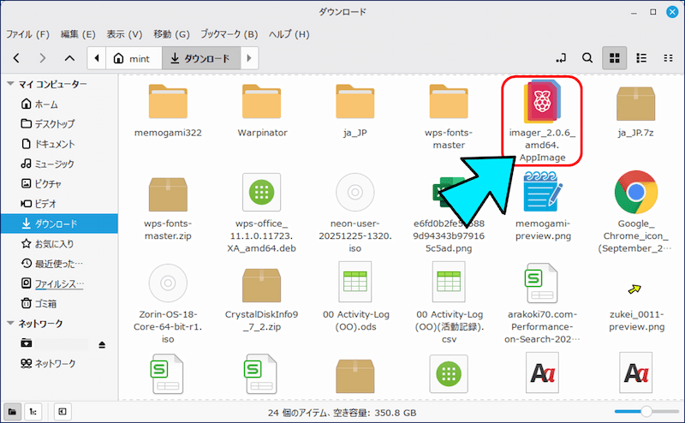Open the 移動 (G) menu

[x=171, y=34]
